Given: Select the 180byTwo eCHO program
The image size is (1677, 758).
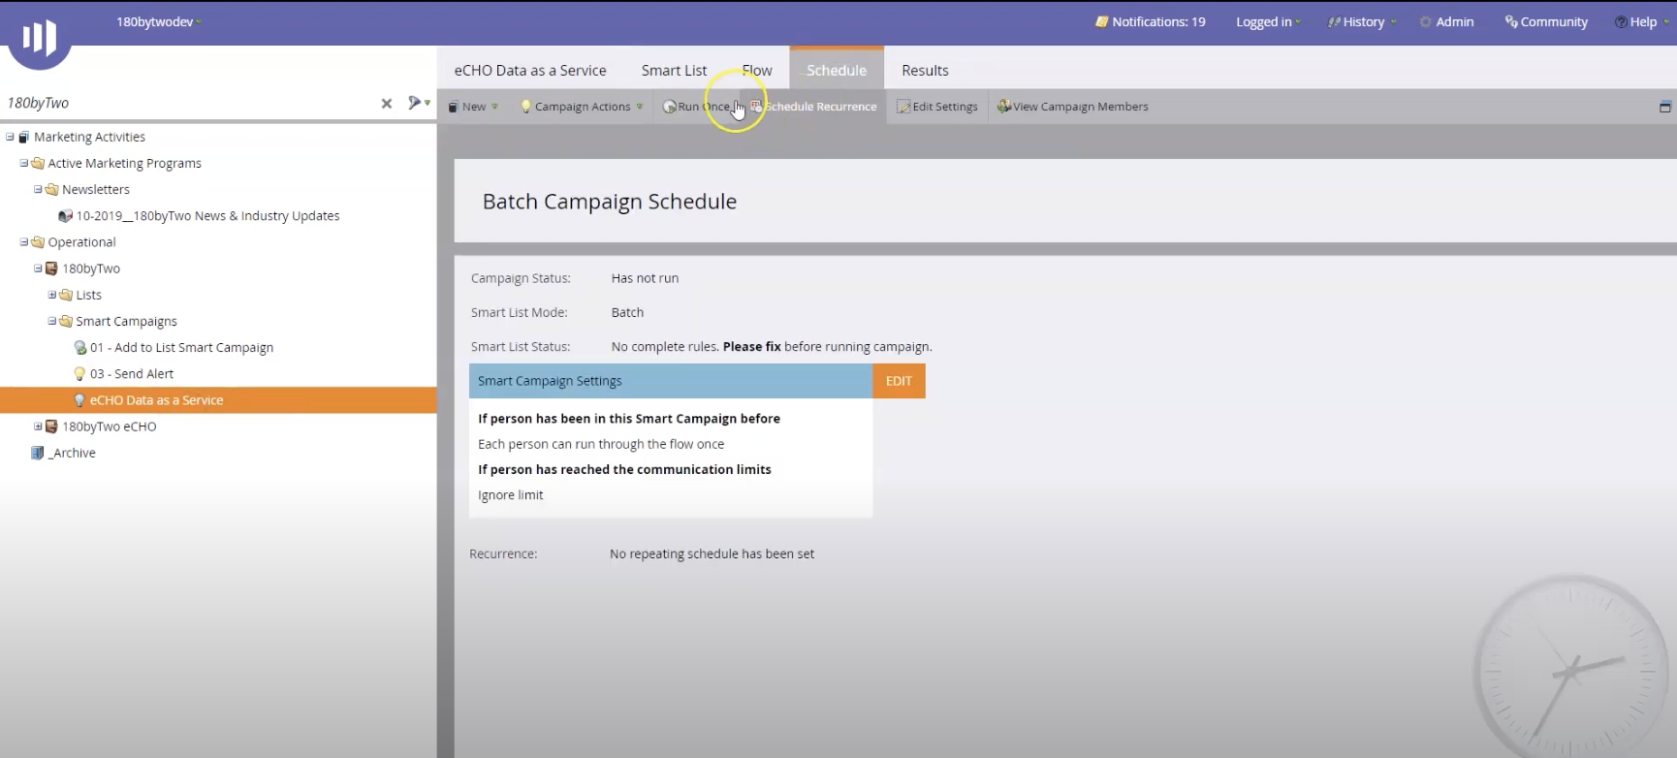Looking at the screenshot, I should pyautogui.click(x=109, y=426).
